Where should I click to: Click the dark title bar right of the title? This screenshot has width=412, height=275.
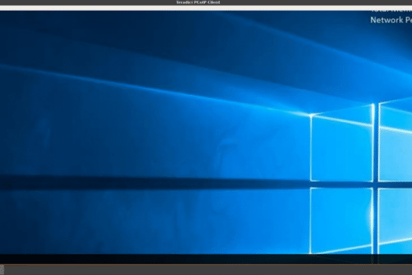coord(316,2)
